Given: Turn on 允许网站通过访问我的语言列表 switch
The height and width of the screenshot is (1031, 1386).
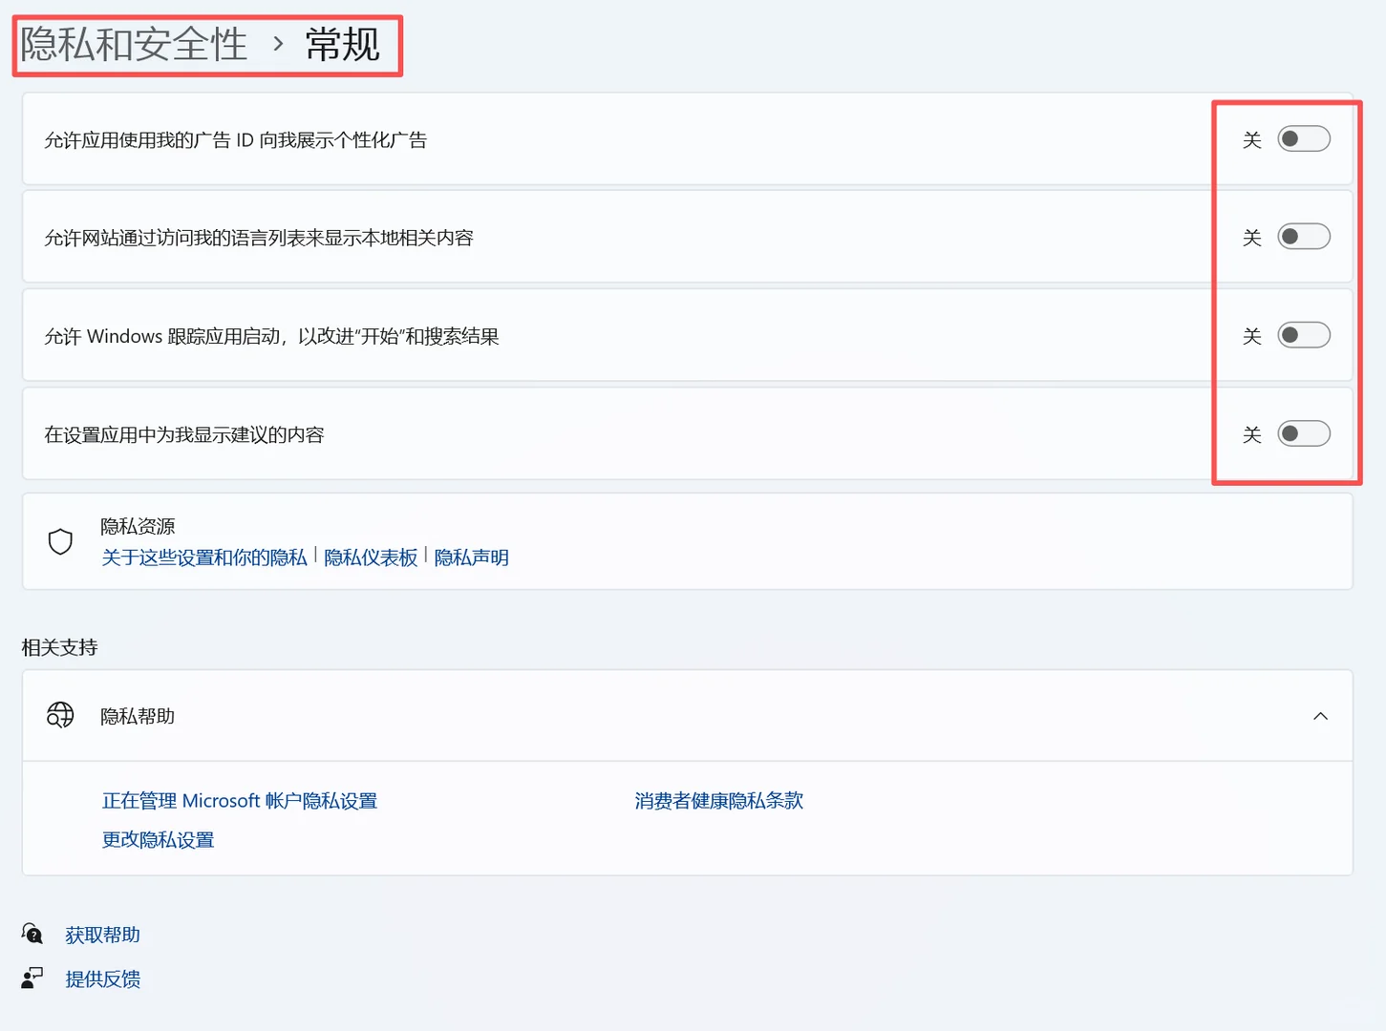Looking at the screenshot, I should click(x=1305, y=236).
